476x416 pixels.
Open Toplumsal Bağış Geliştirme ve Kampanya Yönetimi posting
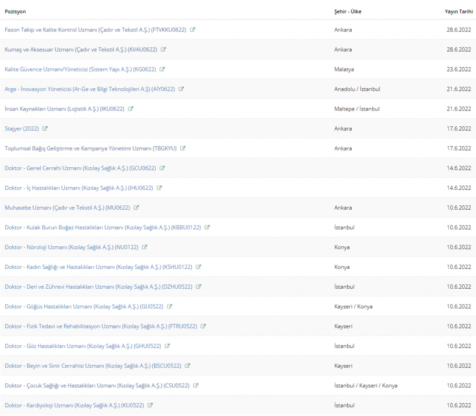(90, 148)
